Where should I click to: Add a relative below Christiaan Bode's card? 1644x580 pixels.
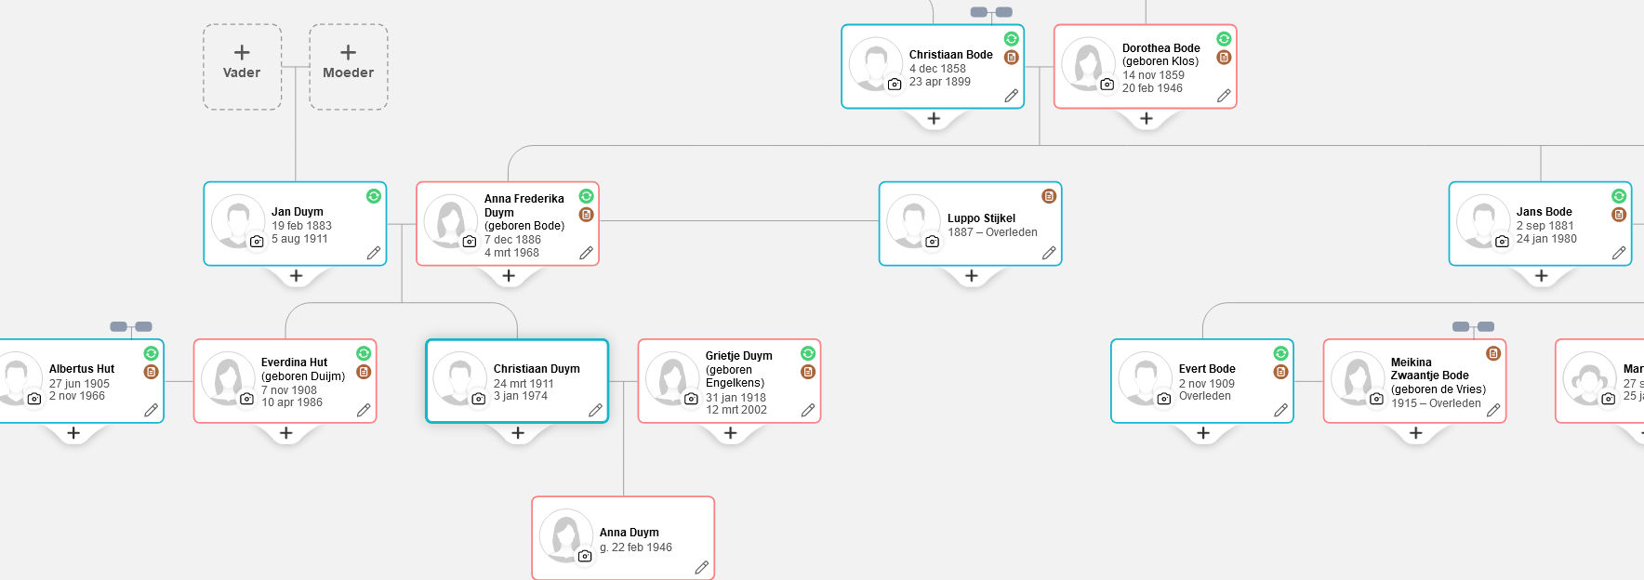click(934, 118)
